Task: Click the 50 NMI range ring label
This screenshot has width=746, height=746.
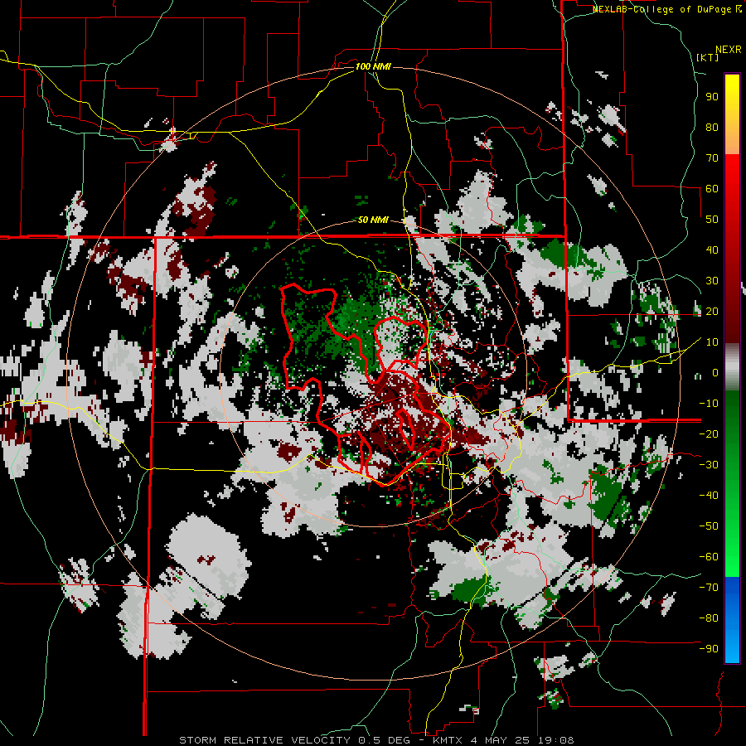Action: click(x=373, y=220)
